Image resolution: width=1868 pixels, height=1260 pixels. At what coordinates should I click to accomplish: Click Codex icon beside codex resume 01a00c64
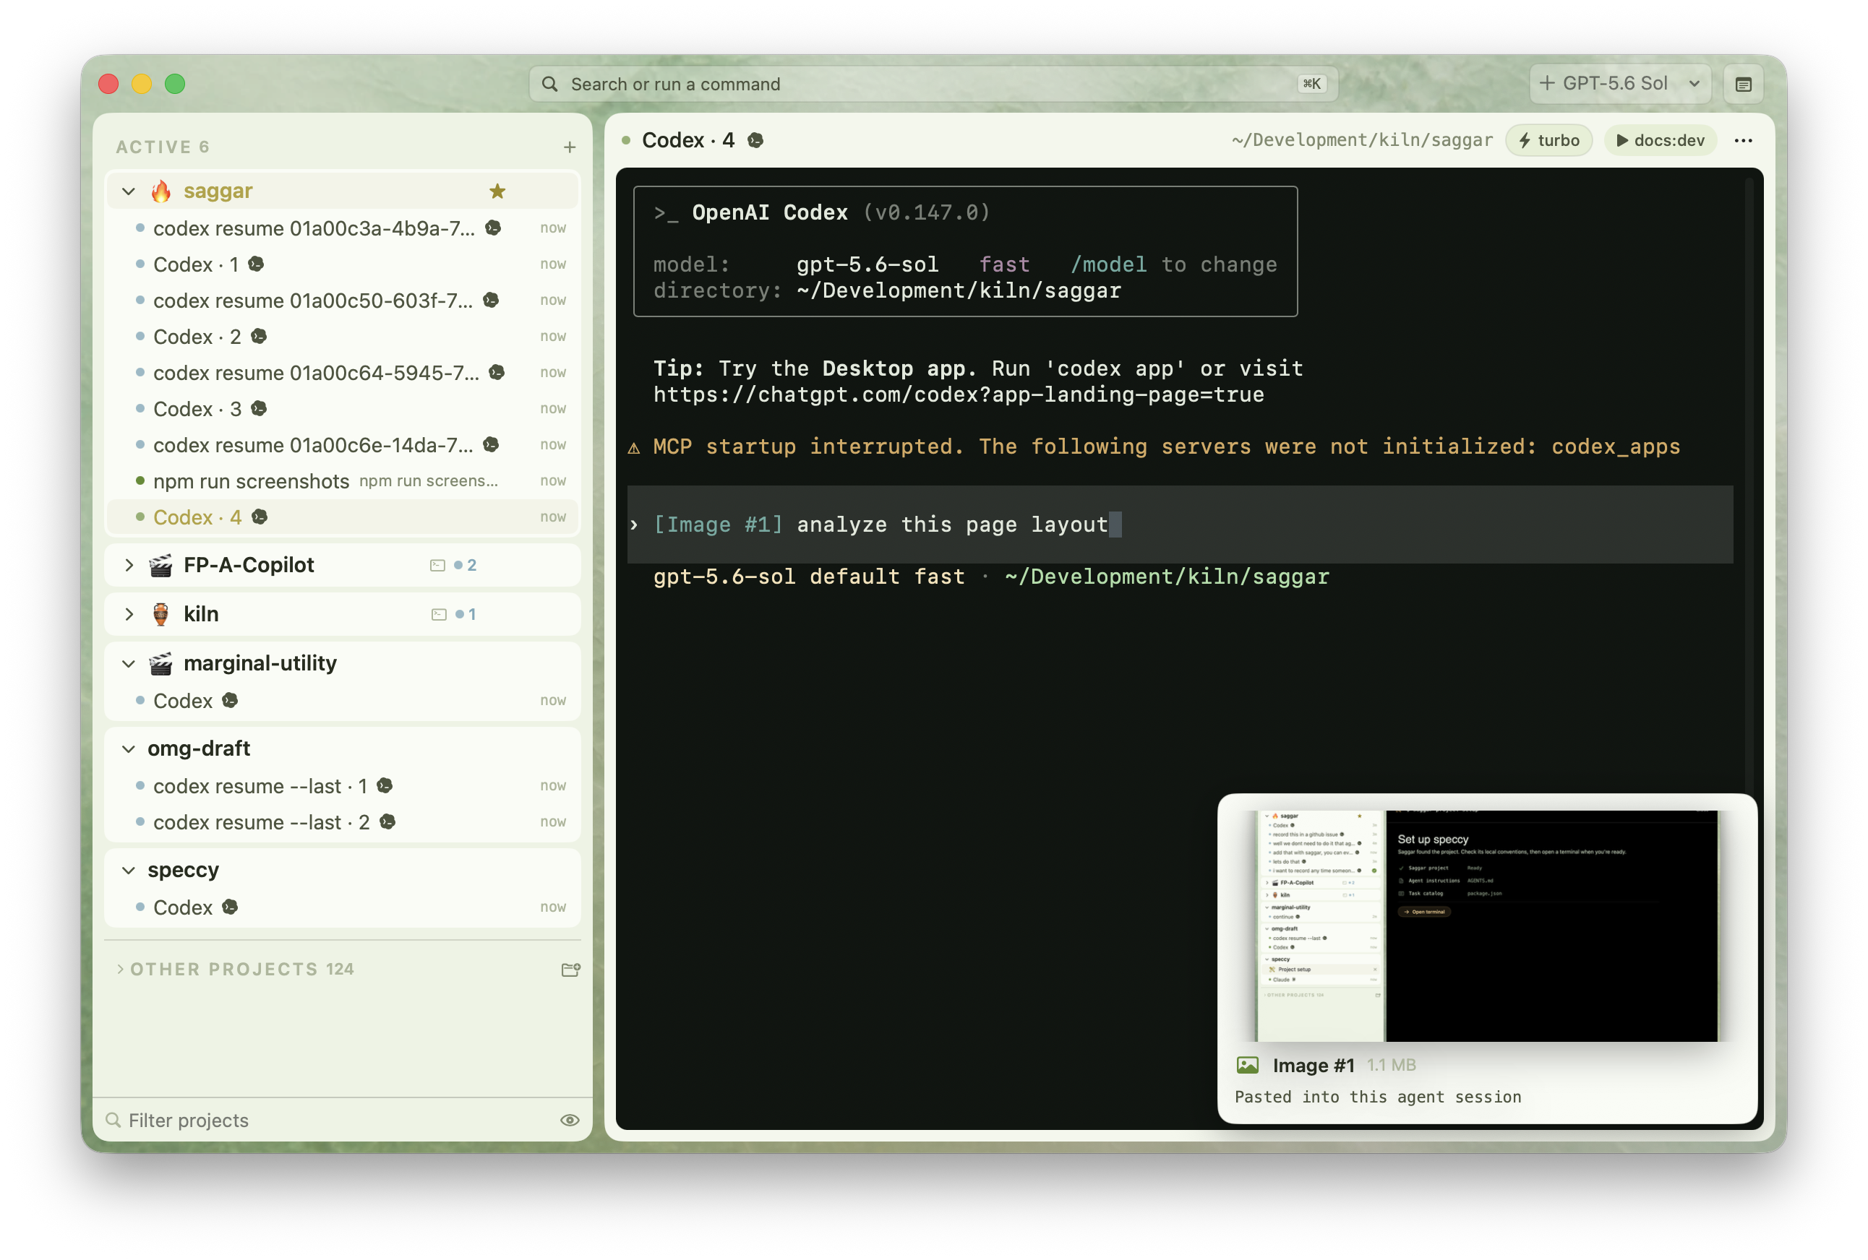[497, 372]
